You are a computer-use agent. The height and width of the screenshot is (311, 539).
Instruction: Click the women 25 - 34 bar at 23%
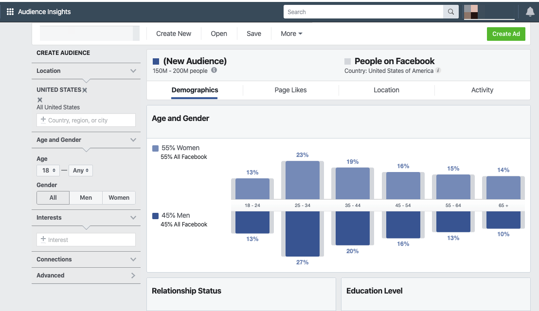click(303, 180)
